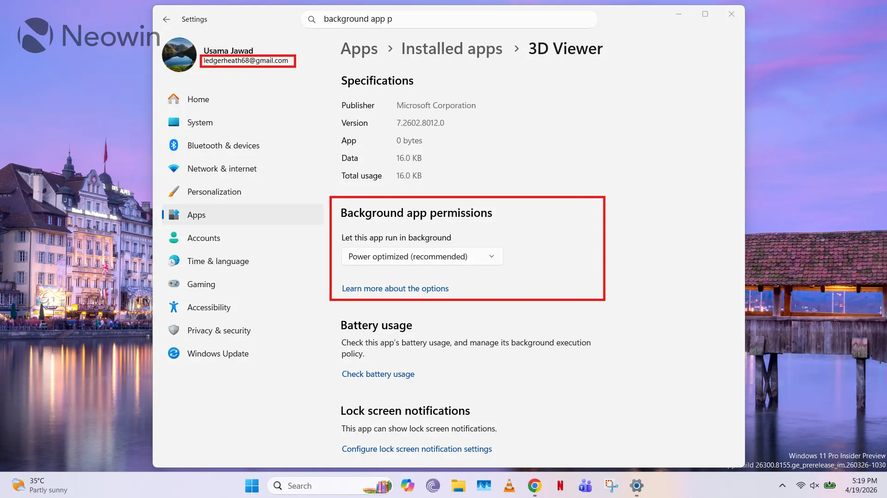Click Learn more about the options
Image resolution: width=887 pixels, height=498 pixels.
click(x=395, y=289)
